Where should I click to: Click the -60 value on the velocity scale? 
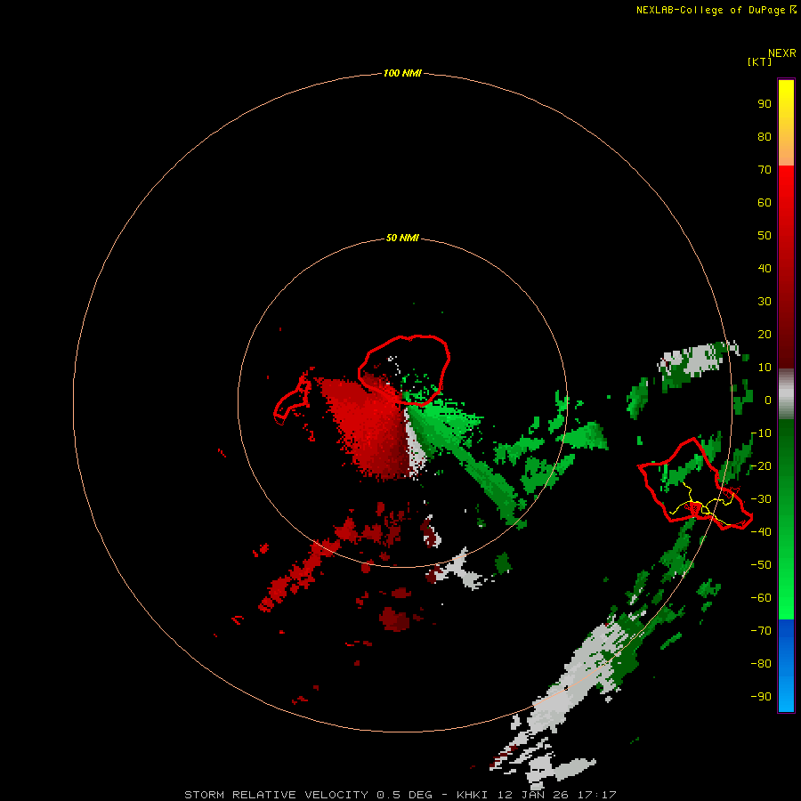(761, 598)
